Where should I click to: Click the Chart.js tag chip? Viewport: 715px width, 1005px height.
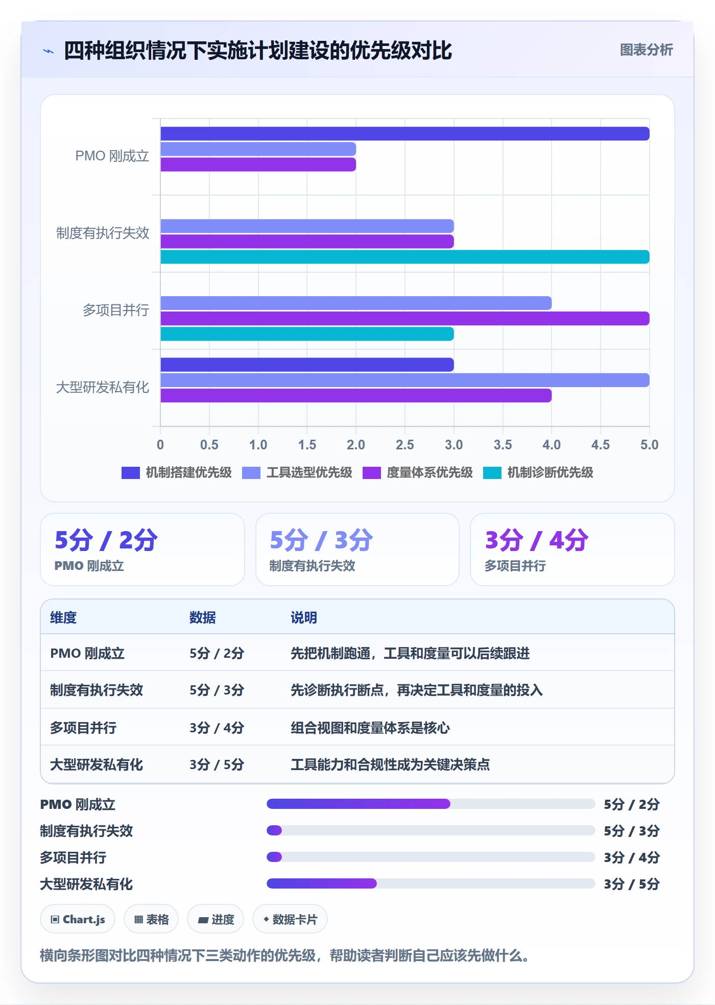tap(78, 919)
